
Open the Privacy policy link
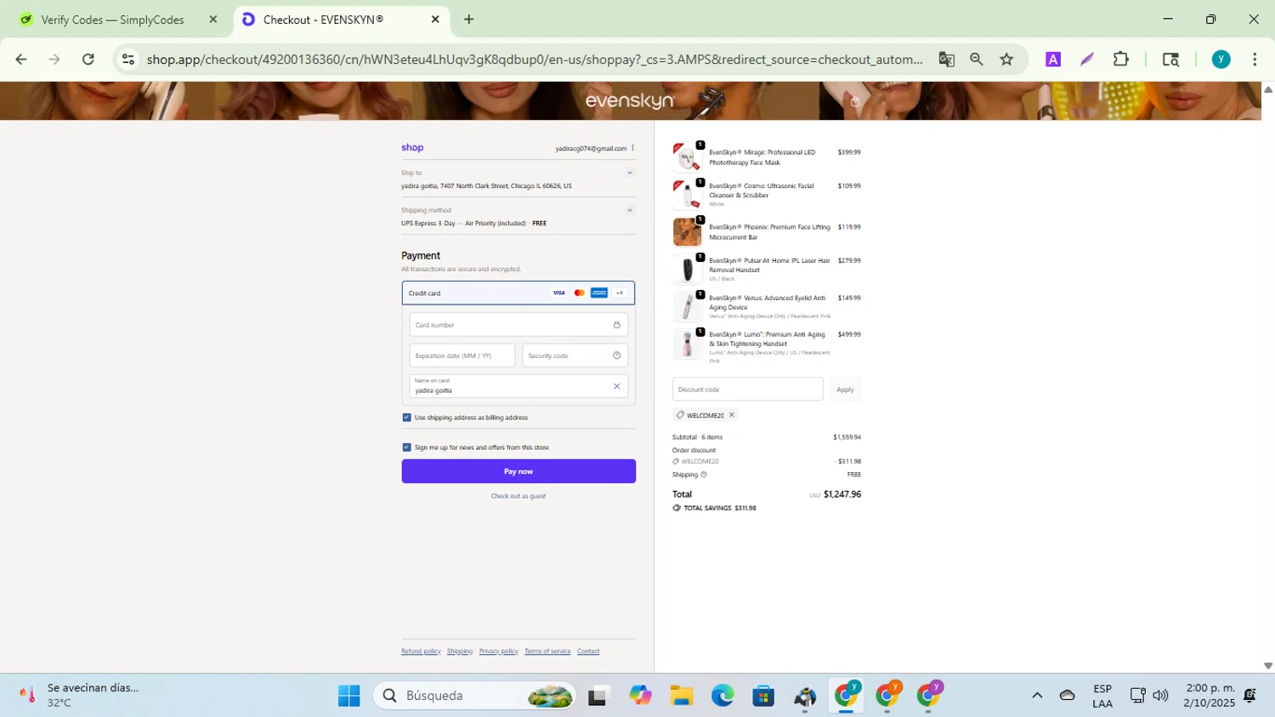tap(499, 652)
